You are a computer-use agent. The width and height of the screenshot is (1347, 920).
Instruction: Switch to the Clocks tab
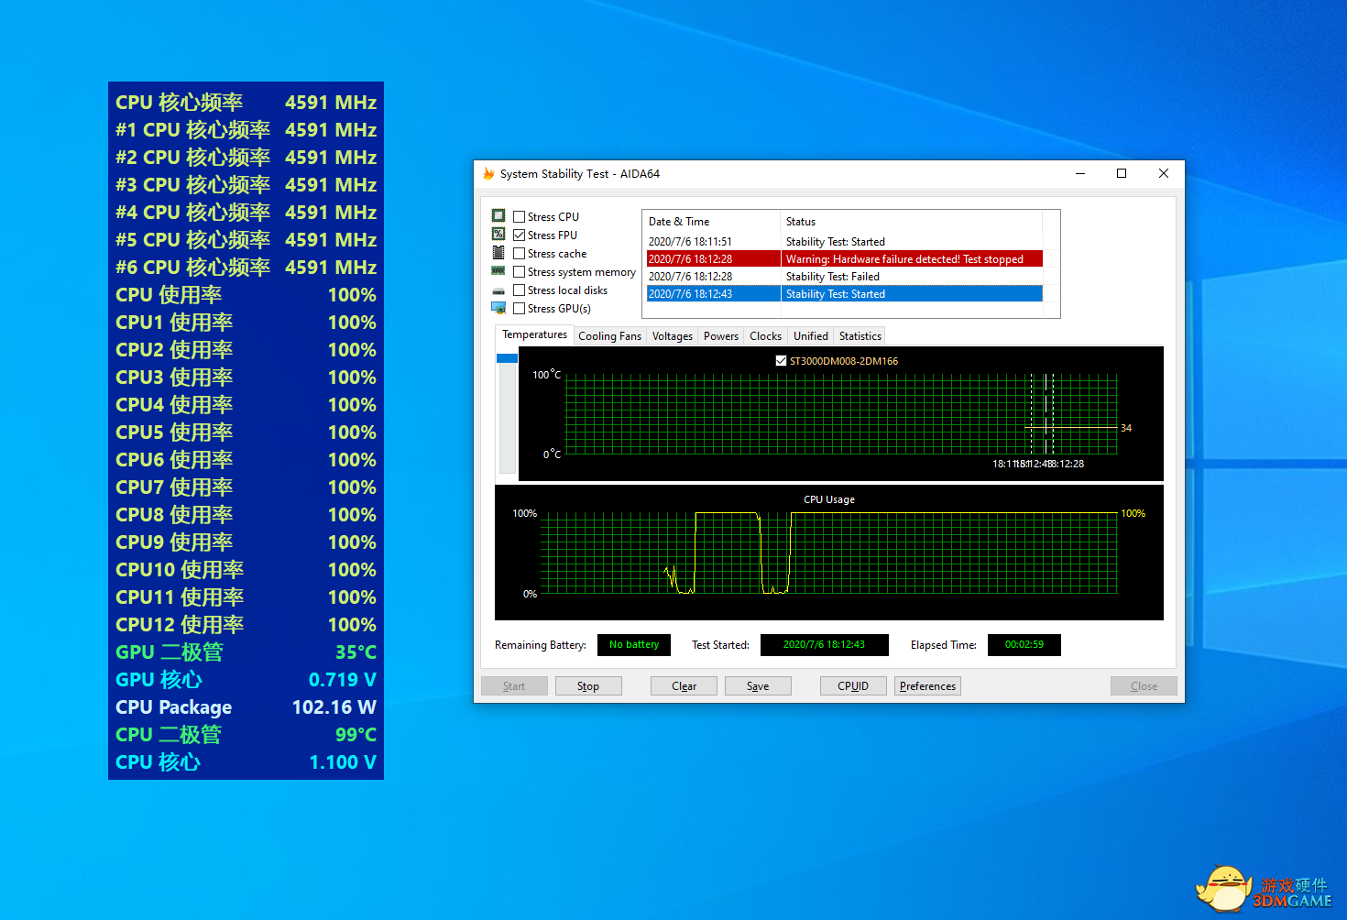pyautogui.click(x=765, y=336)
